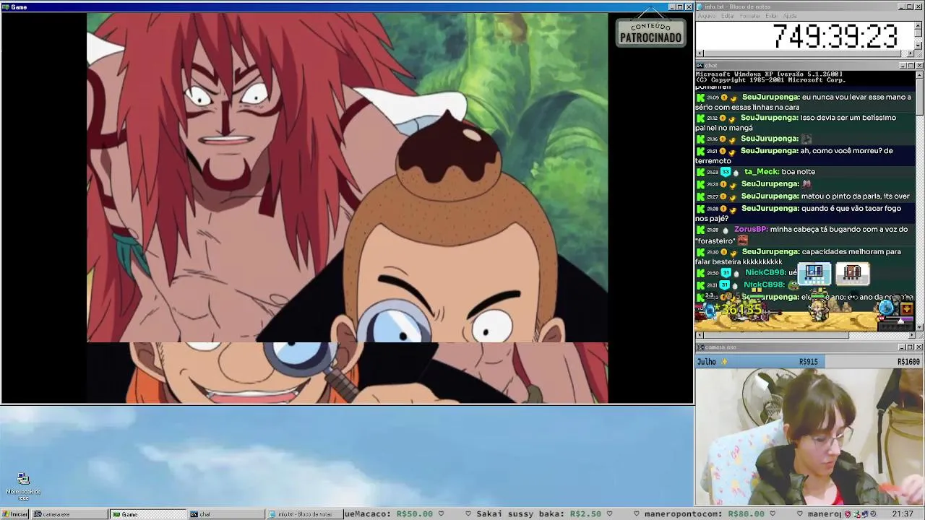Close the Game window
Image resolution: width=925 pixels, height=520 pixels.
[689, 7]
